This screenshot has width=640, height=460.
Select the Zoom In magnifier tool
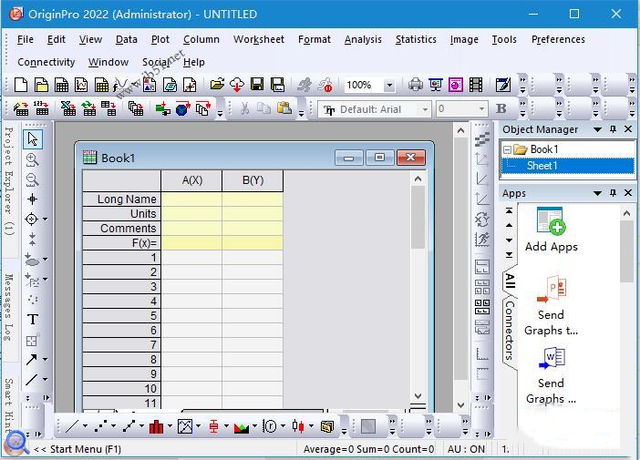pos(32,159)
